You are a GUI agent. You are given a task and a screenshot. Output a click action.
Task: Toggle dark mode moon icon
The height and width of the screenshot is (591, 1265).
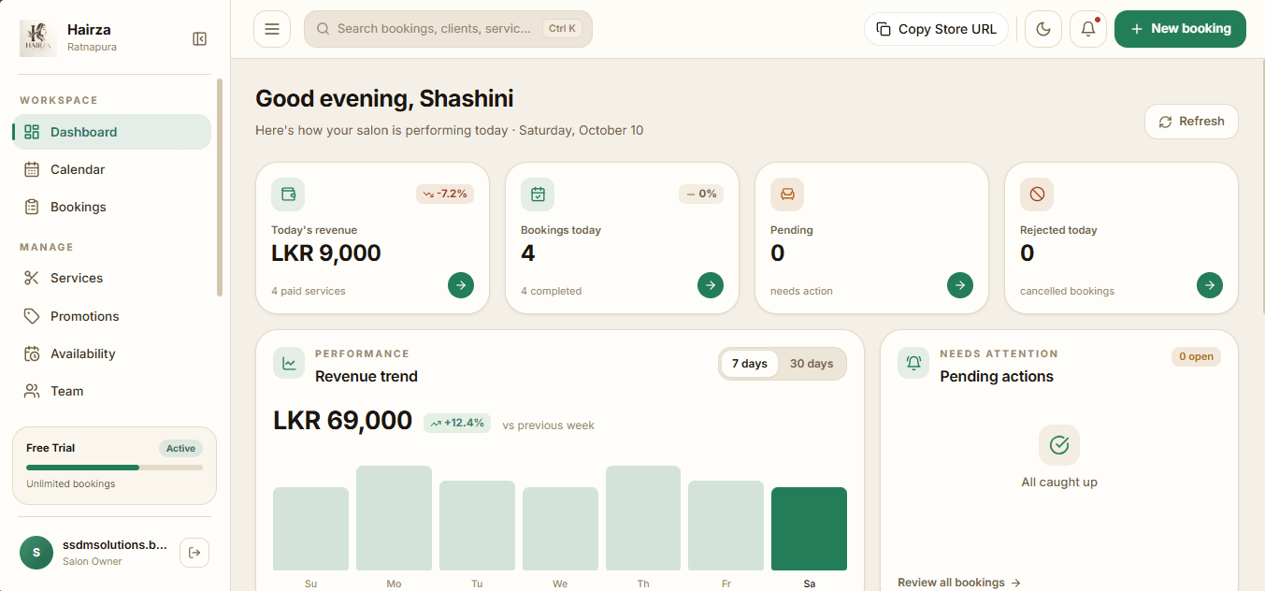(1043, 29)
